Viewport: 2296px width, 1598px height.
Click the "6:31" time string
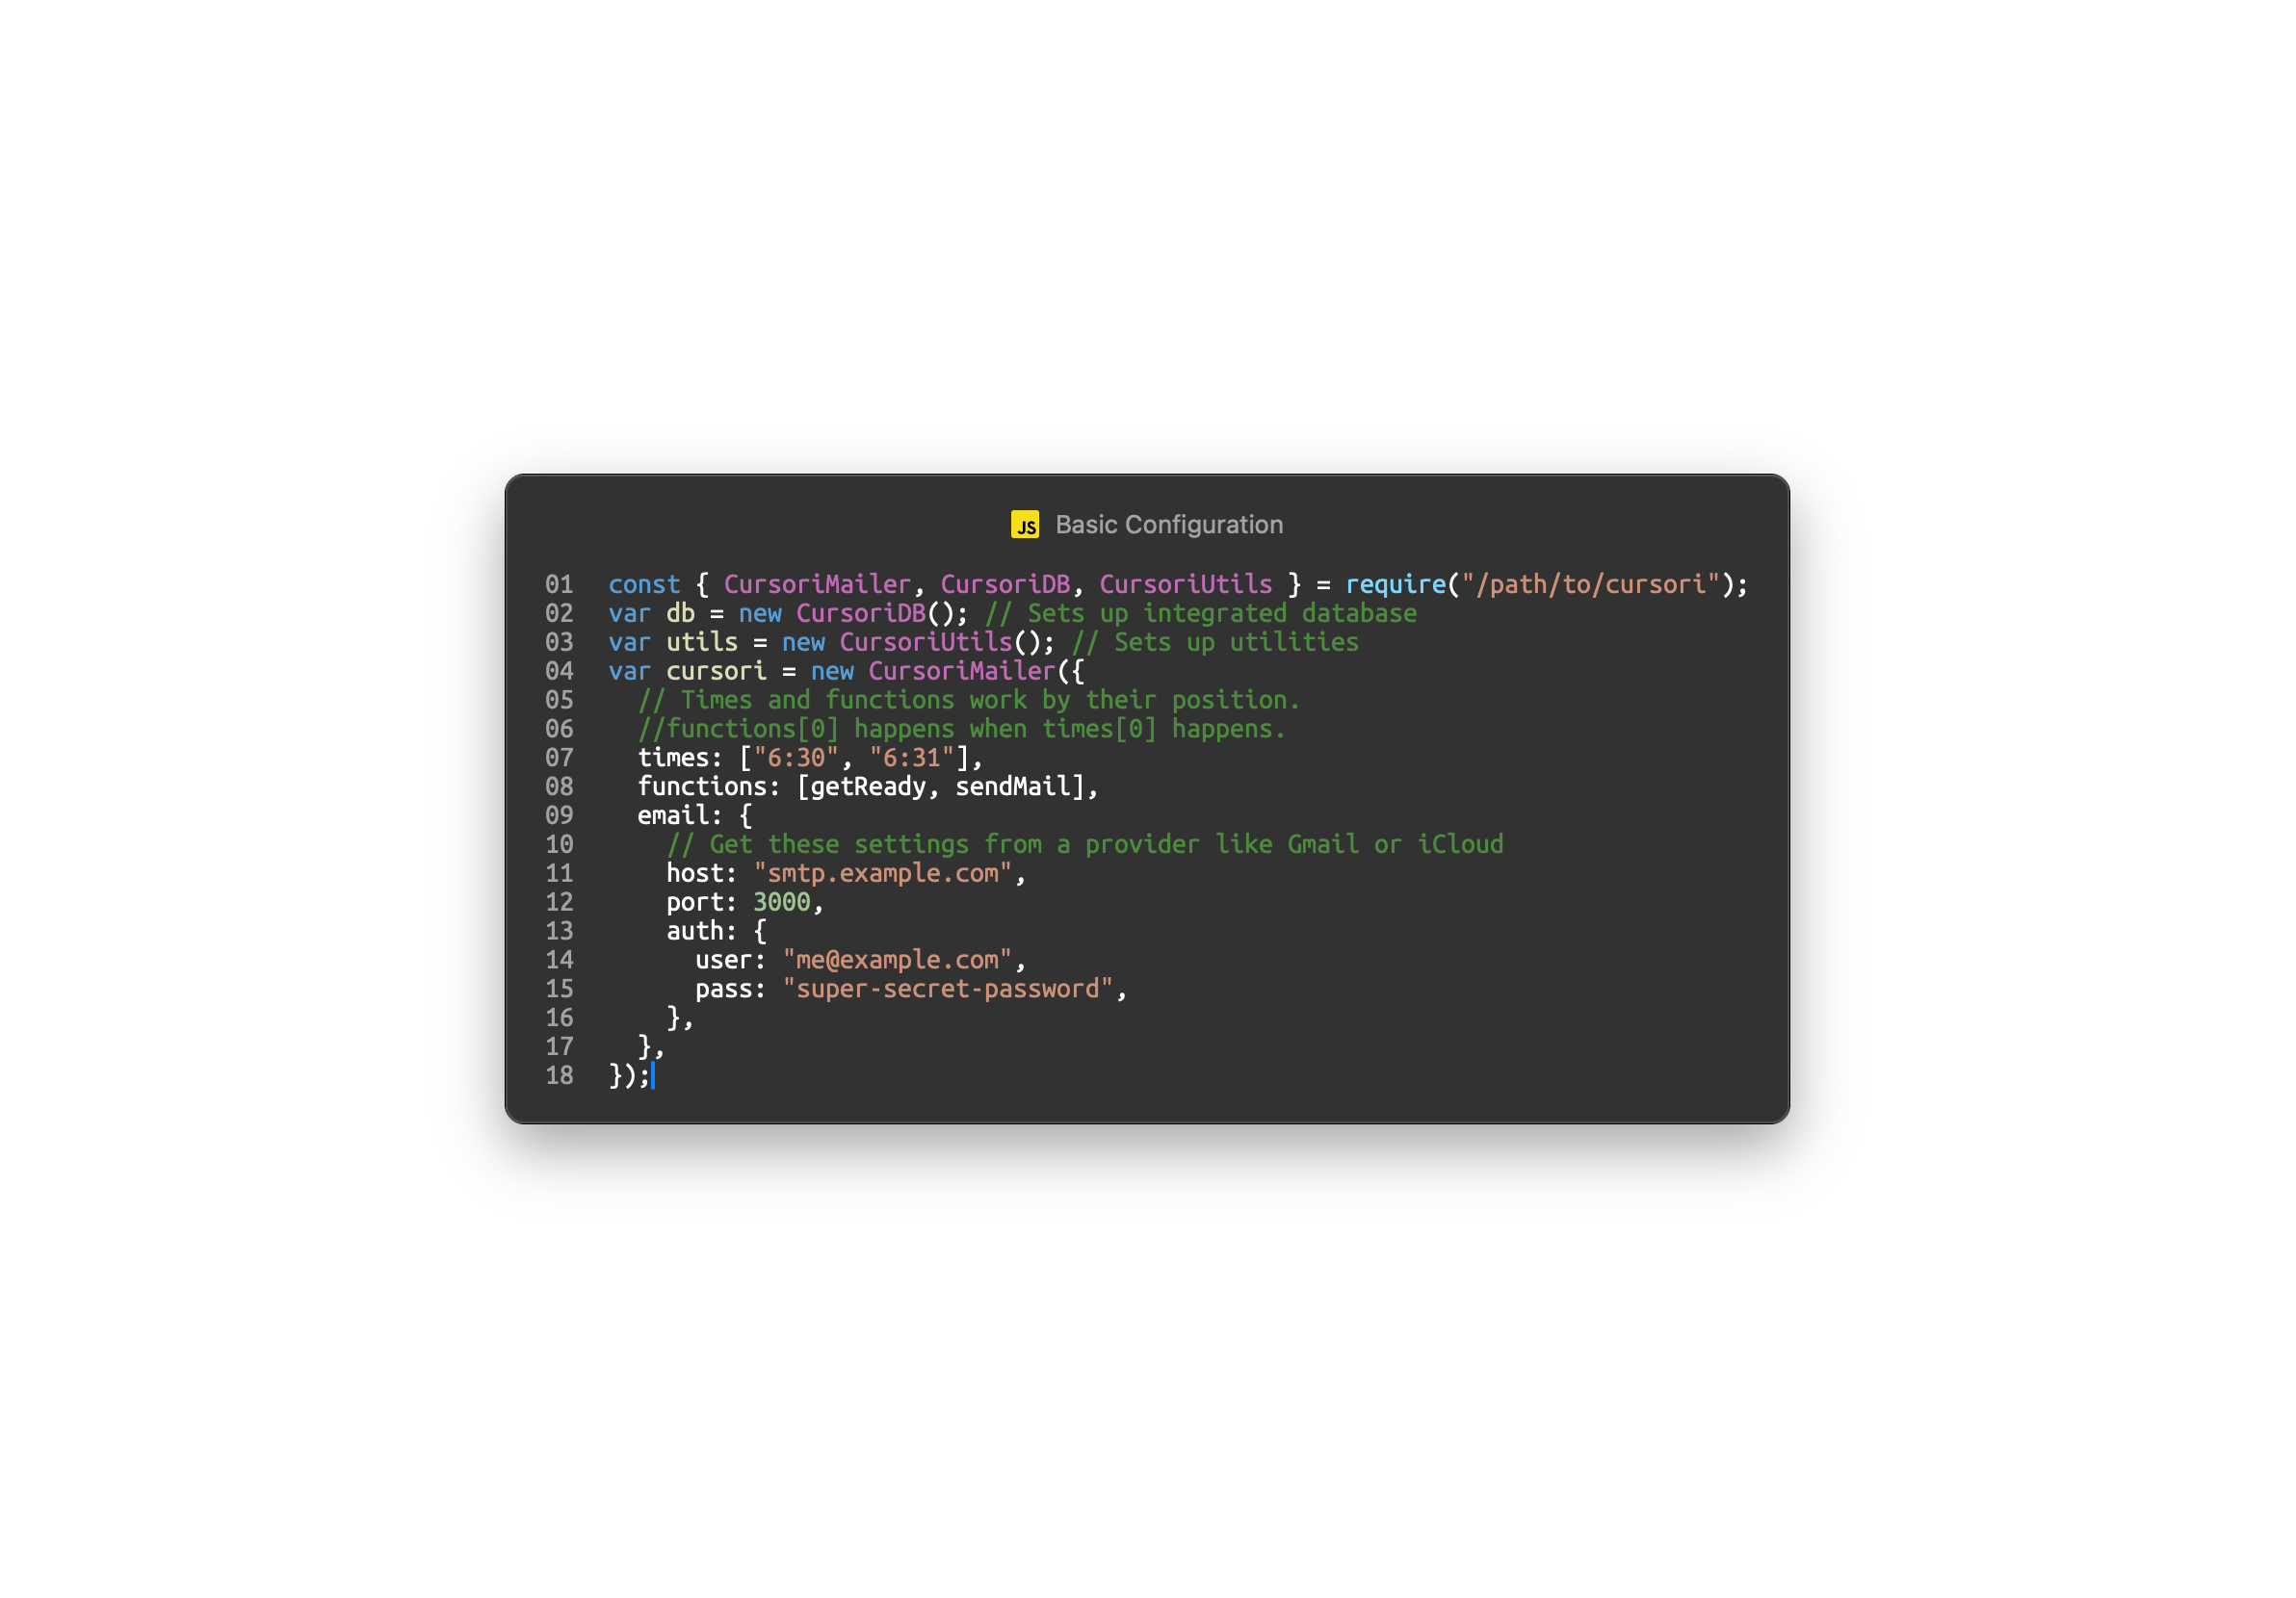click(911, 759)
